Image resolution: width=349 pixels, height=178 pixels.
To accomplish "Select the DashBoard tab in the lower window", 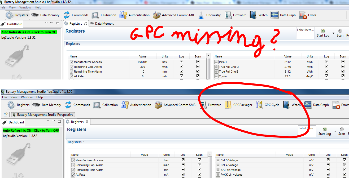I will pos(14,122).
